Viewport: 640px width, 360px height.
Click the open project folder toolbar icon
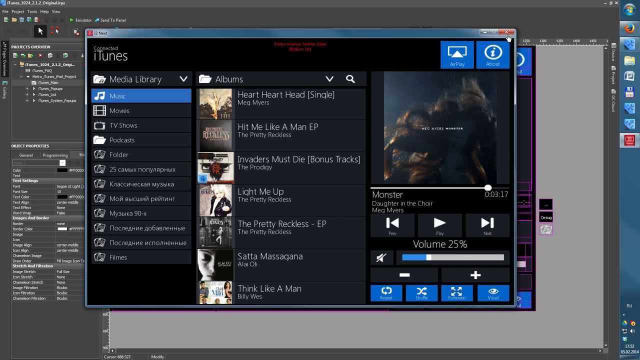[14, 20]
